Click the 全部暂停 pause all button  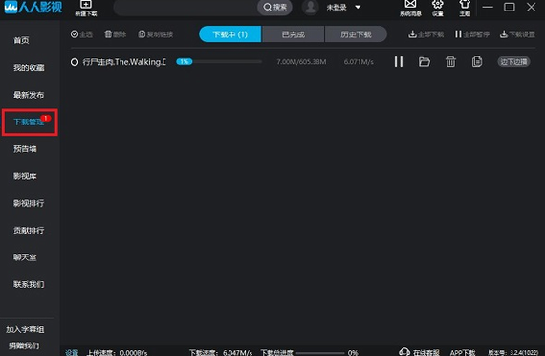point(472,34)
